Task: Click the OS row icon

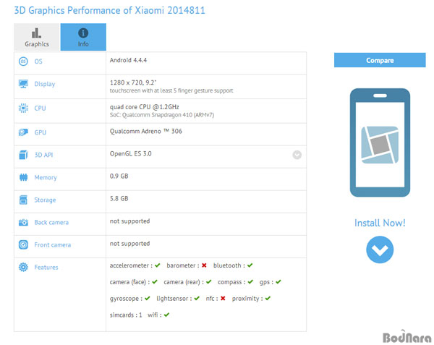Action: click(23, 61)
